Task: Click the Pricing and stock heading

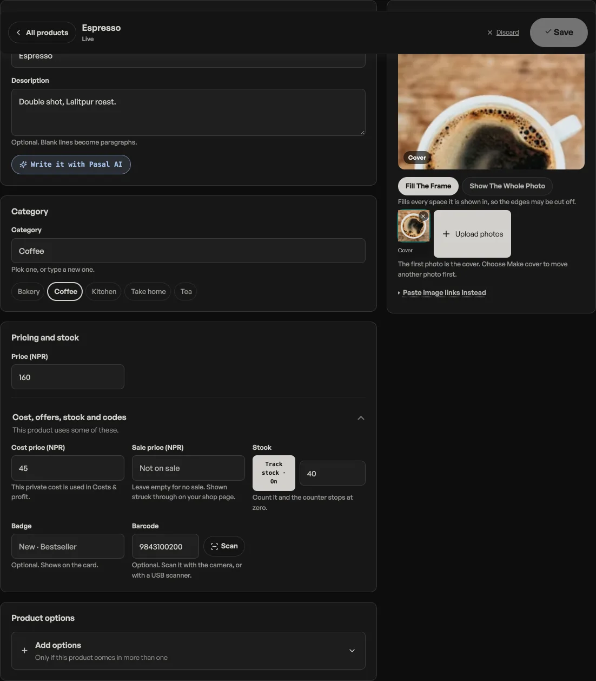Action: (x=45, y=338)
